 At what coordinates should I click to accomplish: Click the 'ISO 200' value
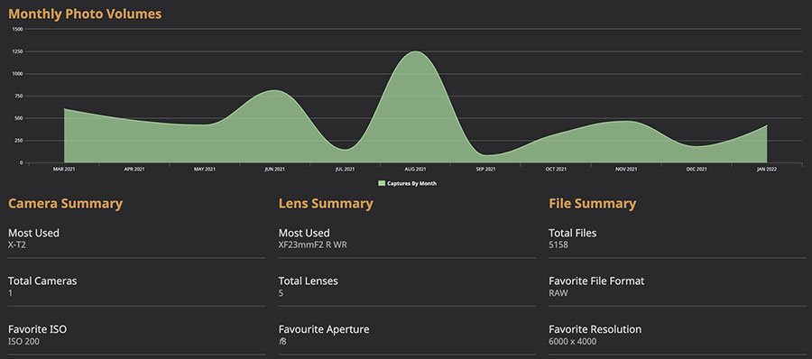coord(23,341)
